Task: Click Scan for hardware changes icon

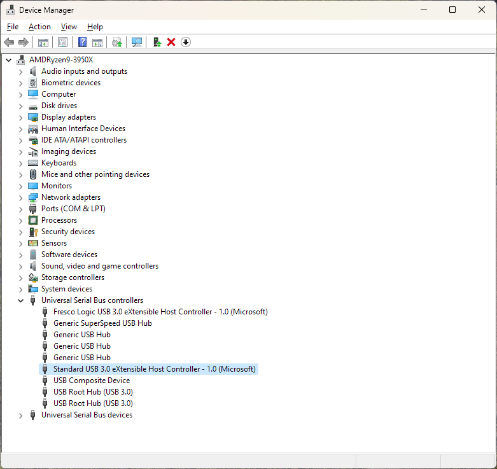Action: tap(137, 42)
